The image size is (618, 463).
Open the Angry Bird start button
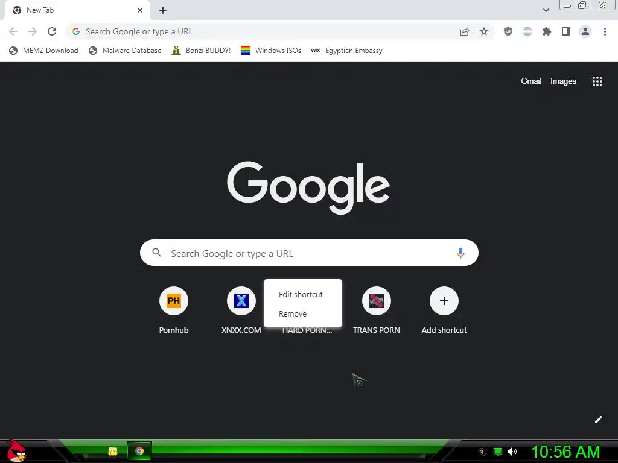pos(16,451)
